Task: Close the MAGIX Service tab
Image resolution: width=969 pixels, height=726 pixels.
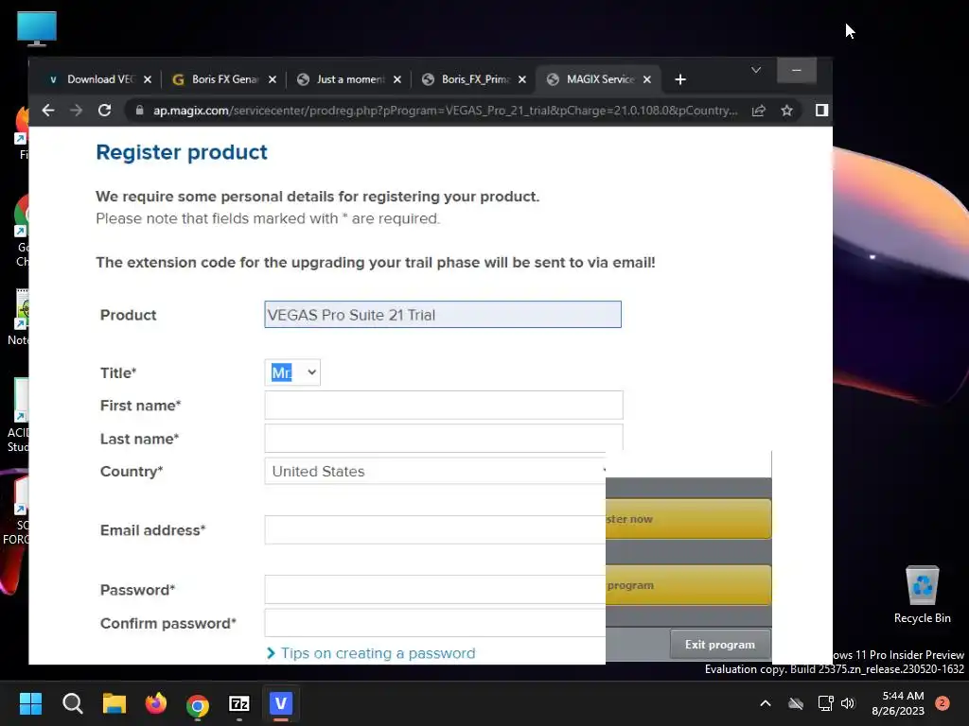Action: 647,79
